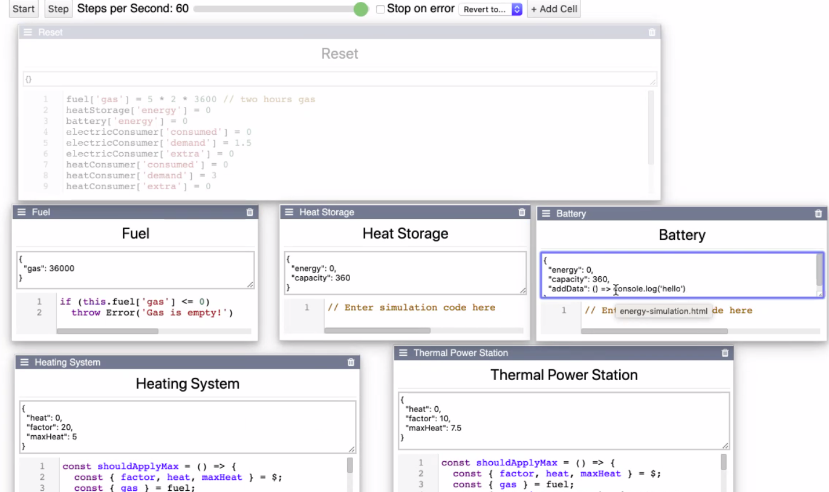The width and height of the screenshot is (829, 492).
Task: Click the Heat Storage trash icon
Action: pos(522,212)
